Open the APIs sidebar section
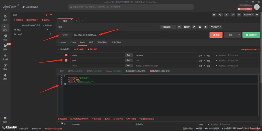 (5, 28)
